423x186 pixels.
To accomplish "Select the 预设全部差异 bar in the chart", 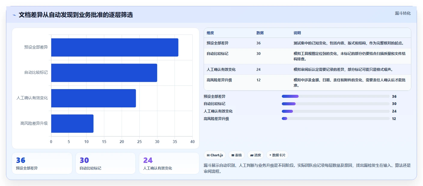I will (115, 47).
